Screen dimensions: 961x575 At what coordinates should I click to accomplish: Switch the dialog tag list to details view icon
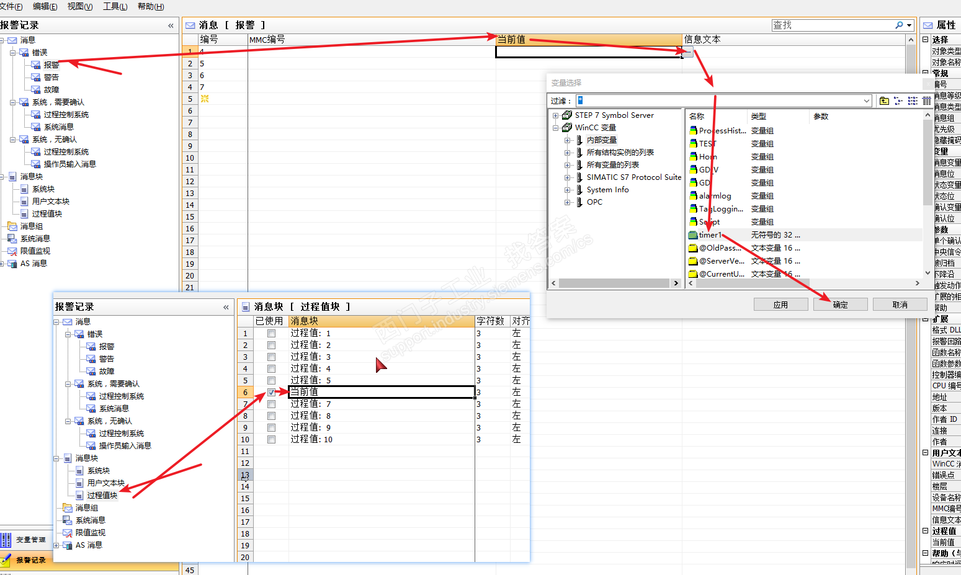(x=927, y=101)
